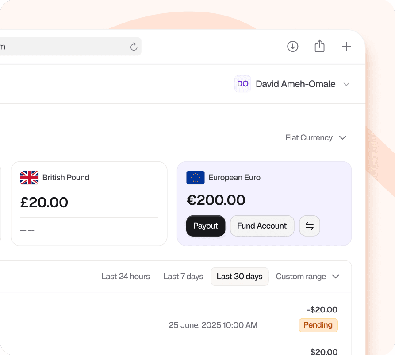Click the European Union flag icon
The width and height of the screenshot is (395, 355).
[196, 178]
